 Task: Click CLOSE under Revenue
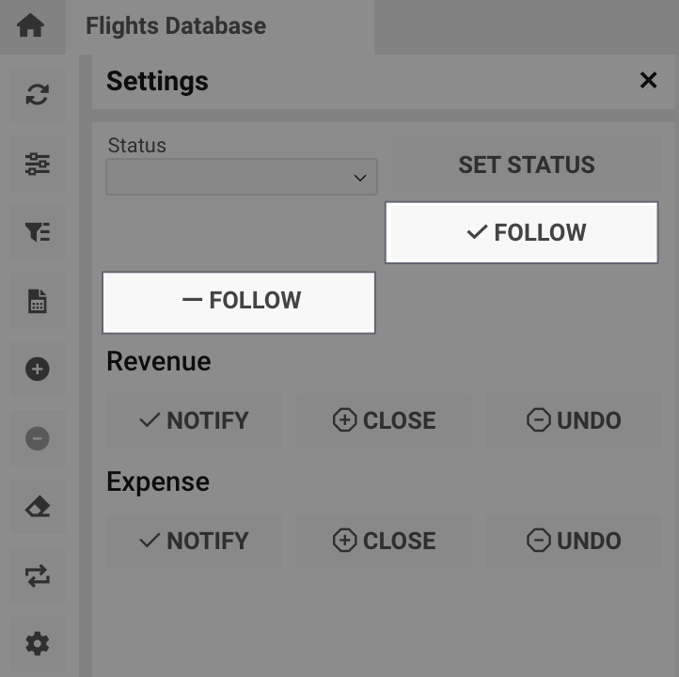[x=384, y=420]
